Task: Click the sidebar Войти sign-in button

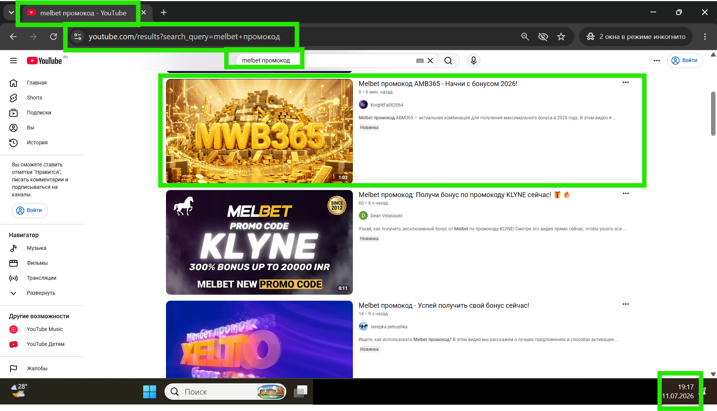Action: tap(30, 210)
